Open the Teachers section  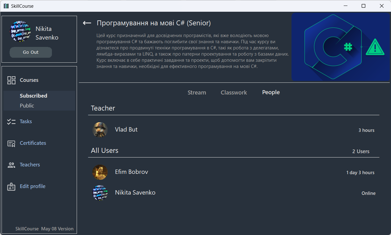(x=30, y=165)
